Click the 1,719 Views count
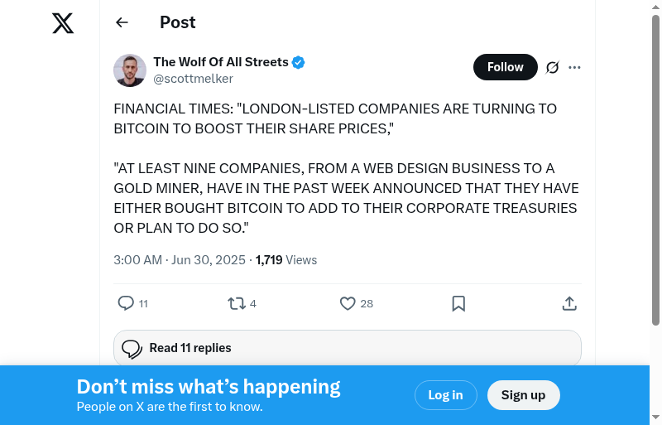 (x=286, y=259)
